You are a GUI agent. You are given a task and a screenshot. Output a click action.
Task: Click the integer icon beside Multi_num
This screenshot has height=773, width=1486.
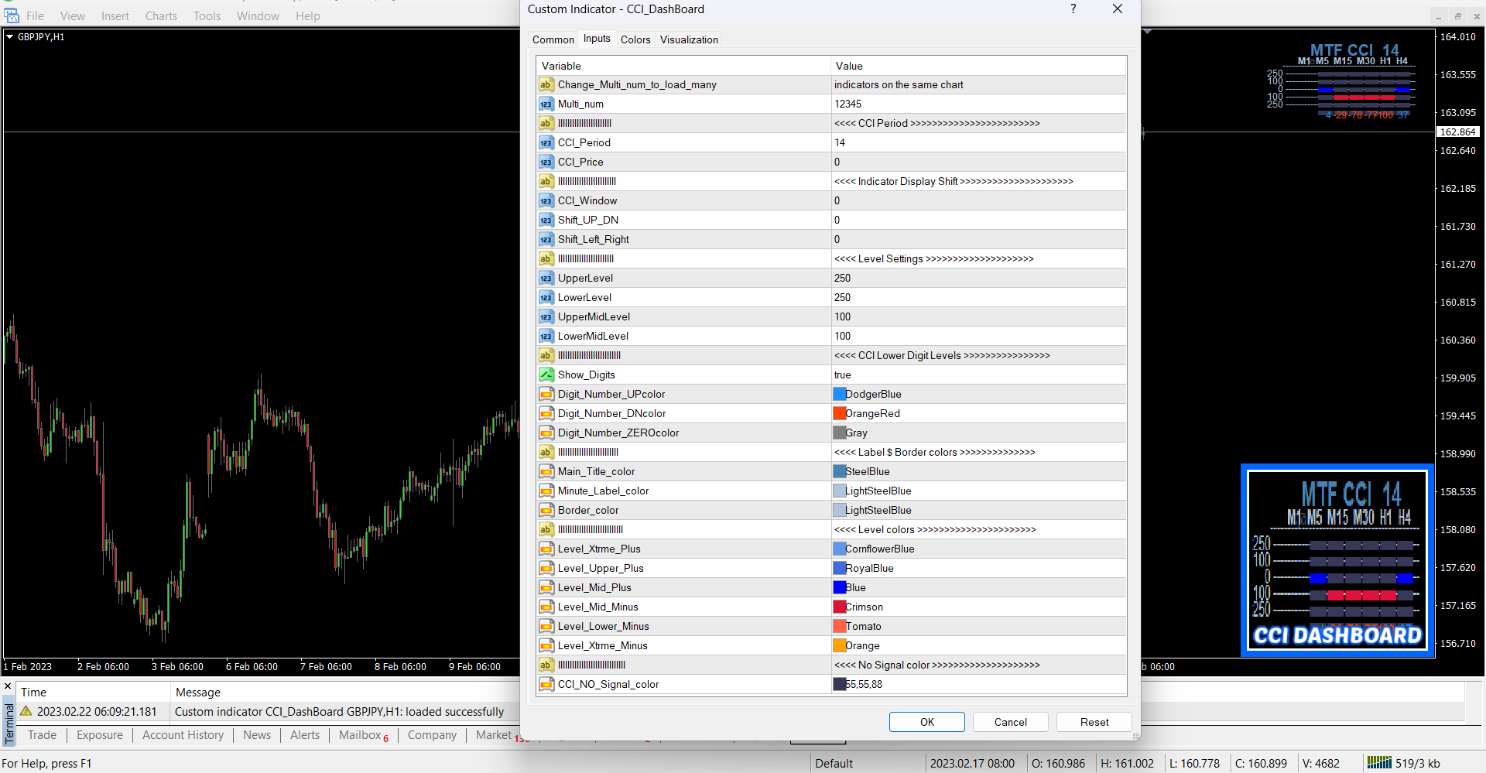(546, 104)
